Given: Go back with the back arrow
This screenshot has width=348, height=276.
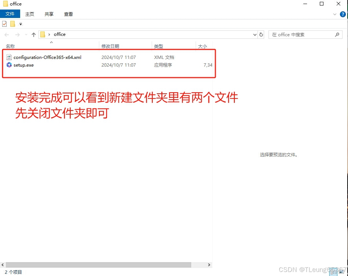Looking at the screenshot, I should click(7, 35).
